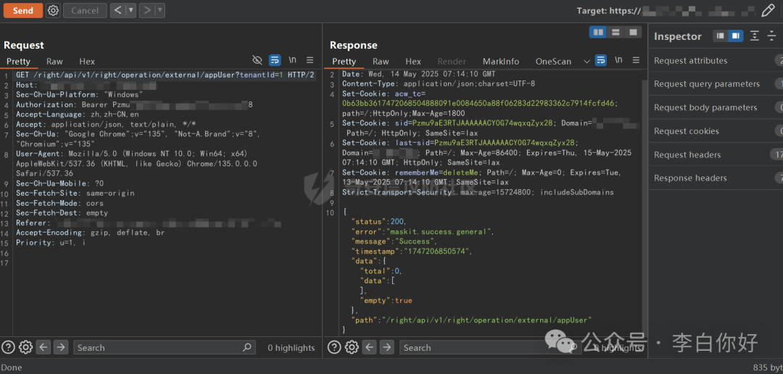The width and height of the screenshot is (783, 374).
Task: Set Inspector layout to left-docked icon
Action: (x=720, y=36)
